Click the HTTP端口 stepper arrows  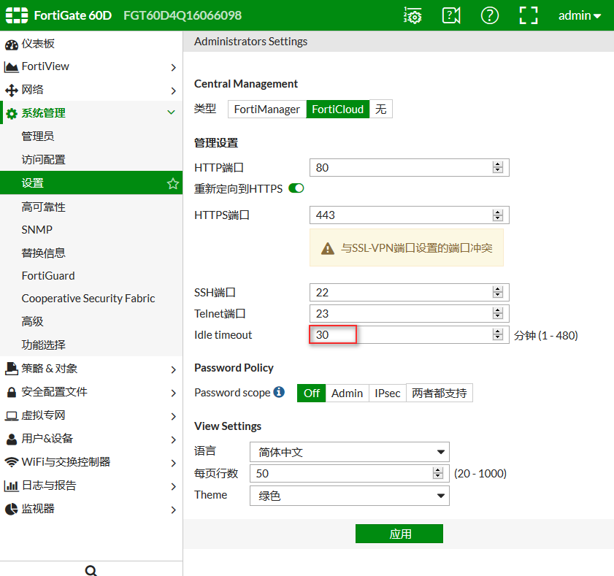498,168
